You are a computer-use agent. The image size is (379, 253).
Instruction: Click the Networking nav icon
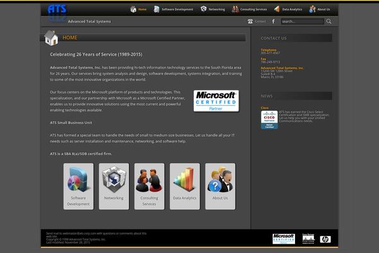point(203,9)
